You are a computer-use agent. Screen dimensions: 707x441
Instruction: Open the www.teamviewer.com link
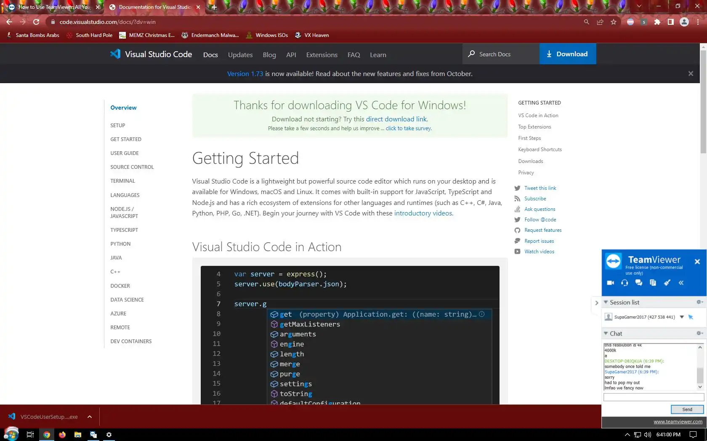678,422
